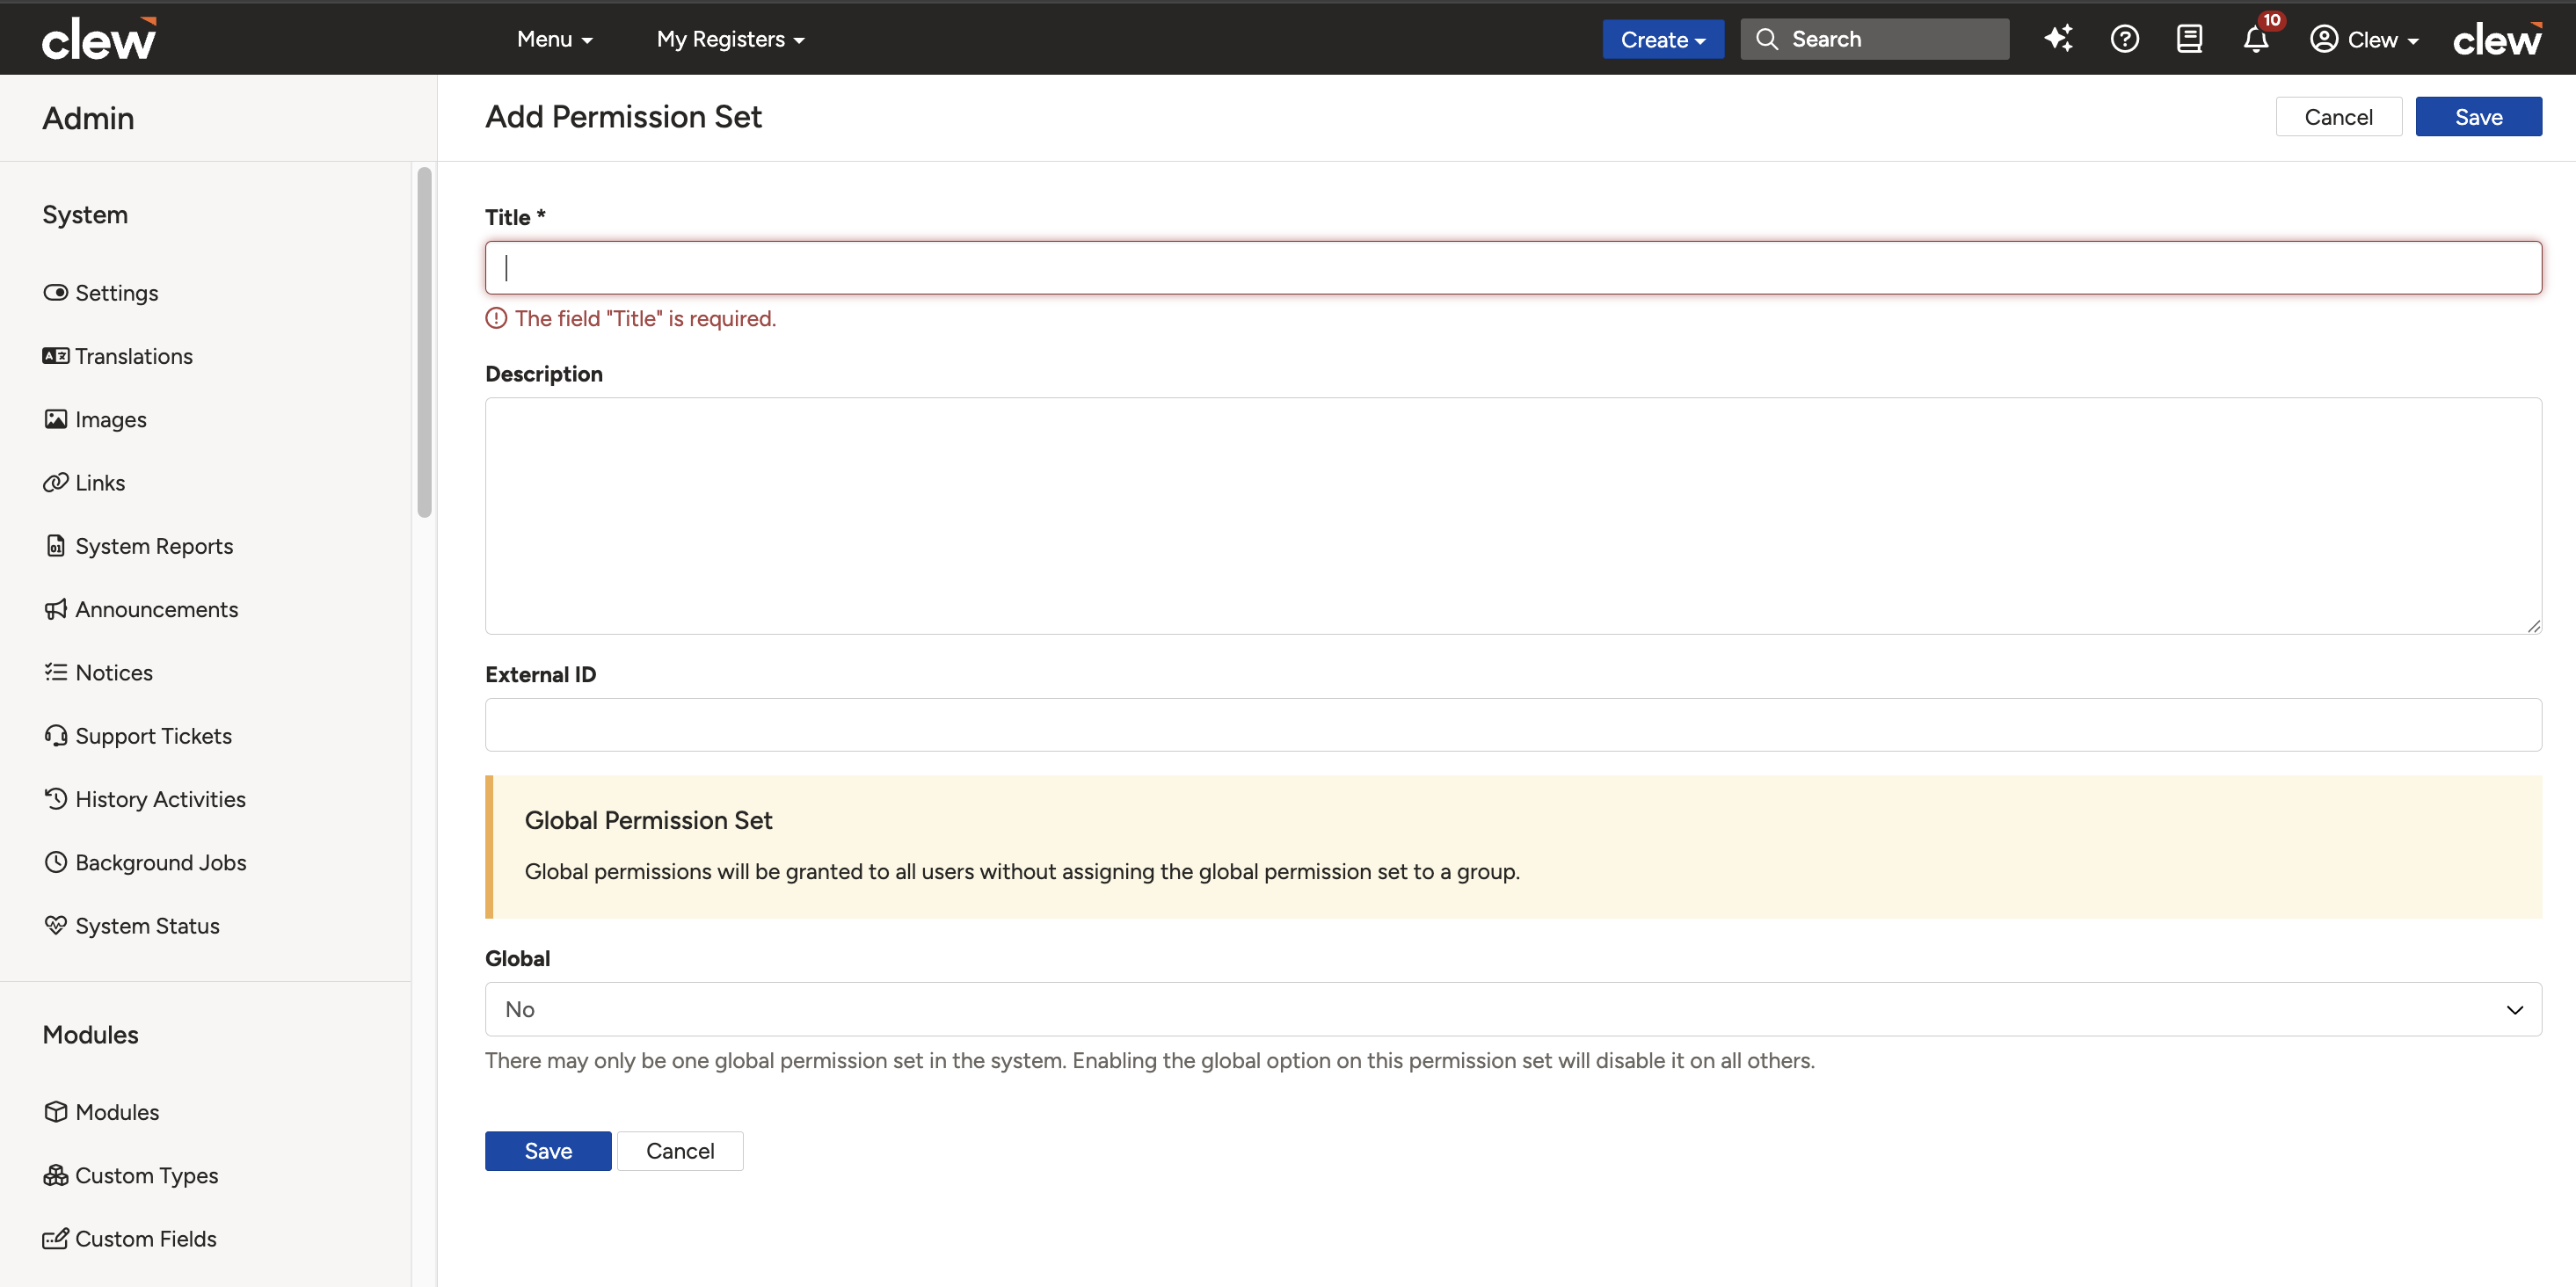Click the Notices list icon
2576x1287 pixels.
pos(55,672)
